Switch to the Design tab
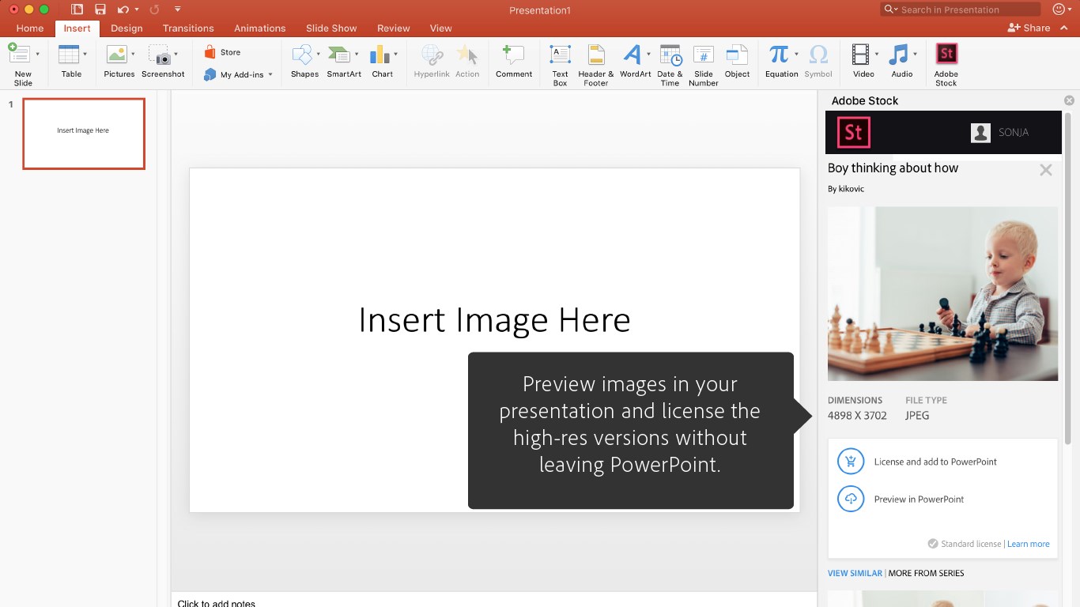 click(127, 28)
